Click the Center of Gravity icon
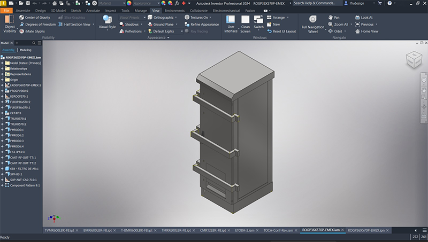 (x=21, y=18)
